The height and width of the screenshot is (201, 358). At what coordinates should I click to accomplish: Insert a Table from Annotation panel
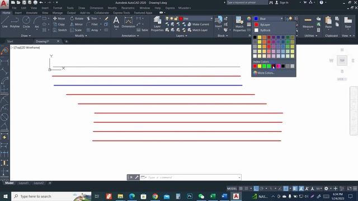(142, 30)
